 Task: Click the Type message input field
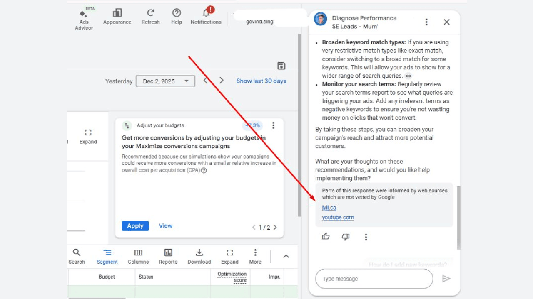374,279
